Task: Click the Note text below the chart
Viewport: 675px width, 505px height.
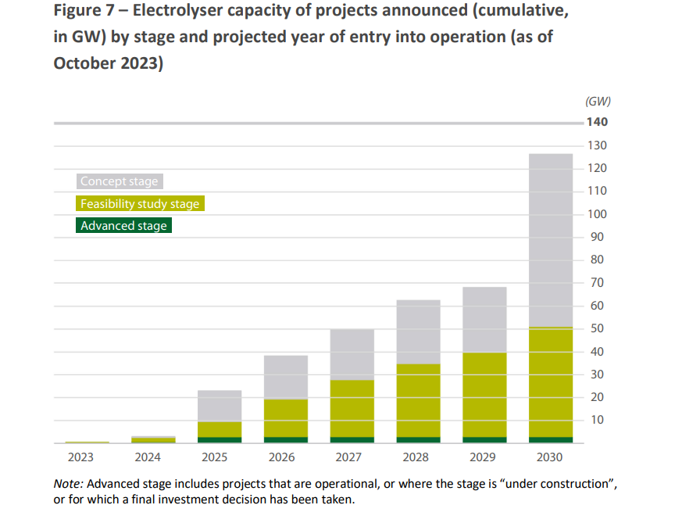Action: [335, 491]
